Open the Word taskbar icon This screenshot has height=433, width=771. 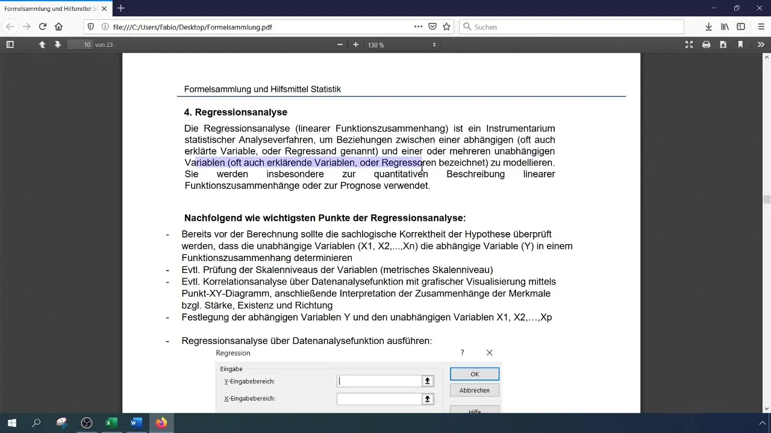click(x=136, y=423)
